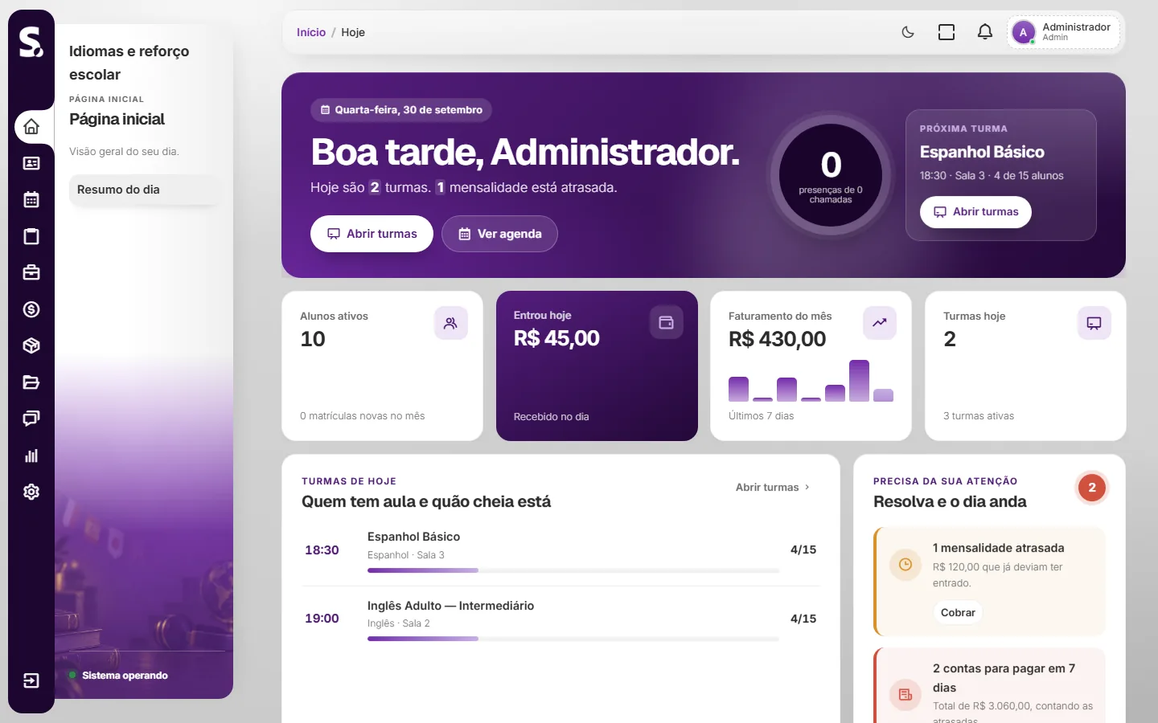The width and height of the screenshot is (1158, 723).
Task: Open the dollar coin icon in sidebar
Action: (31, 309)
